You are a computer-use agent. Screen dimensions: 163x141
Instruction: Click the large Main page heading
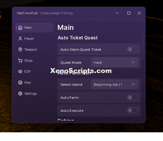pyautogui.click(x=65, y=28)
